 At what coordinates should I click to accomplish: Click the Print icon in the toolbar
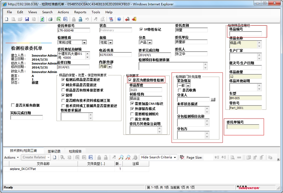click(50, 19)
